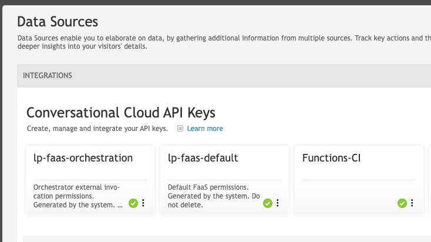Select the lp-faas-orchestration card title
This screenshot has height=242, width=431.
click(83, 158)
